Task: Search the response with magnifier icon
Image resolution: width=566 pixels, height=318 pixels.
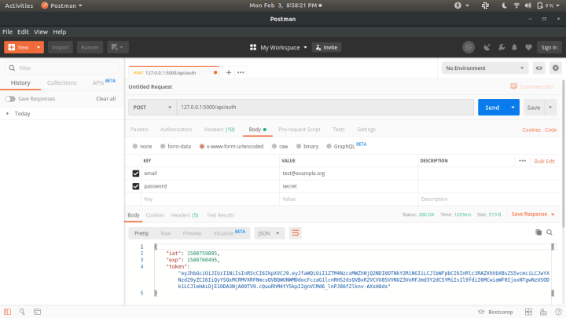Action: click(551, 232)
